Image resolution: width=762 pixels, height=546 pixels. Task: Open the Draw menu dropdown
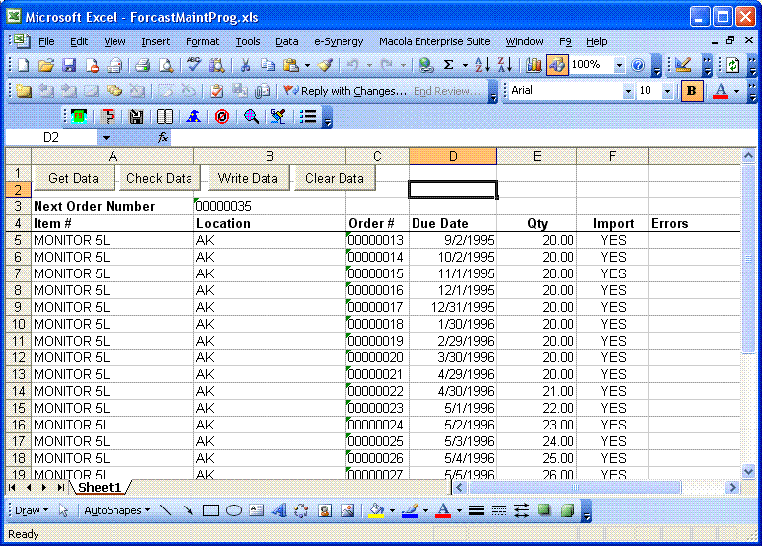point(32,510)
